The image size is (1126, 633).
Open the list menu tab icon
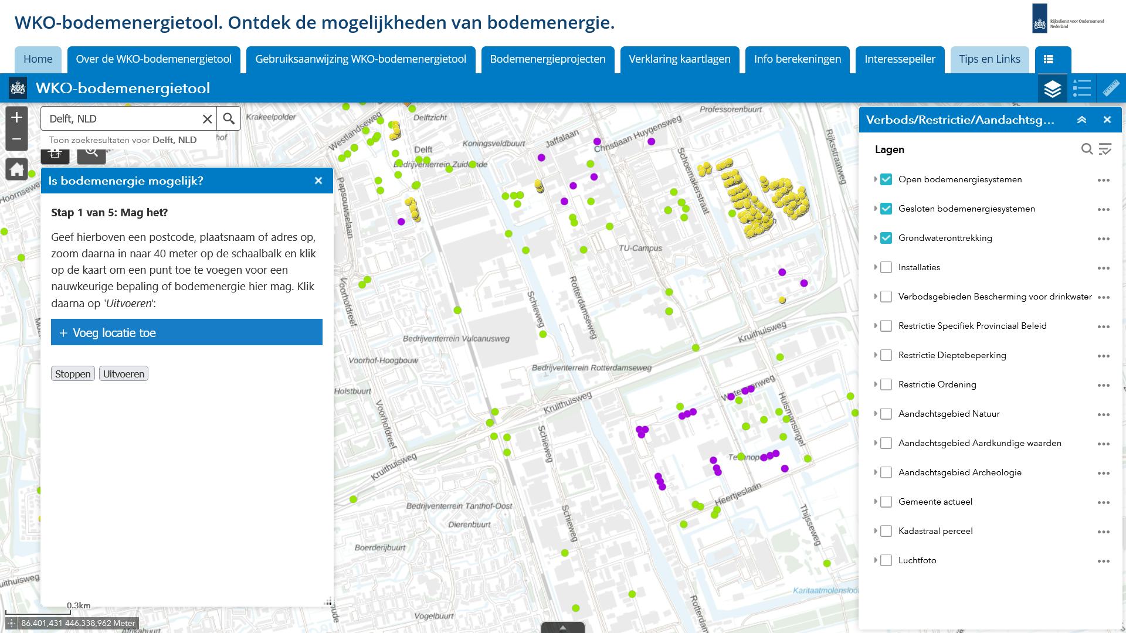(x=1049, y=59)
